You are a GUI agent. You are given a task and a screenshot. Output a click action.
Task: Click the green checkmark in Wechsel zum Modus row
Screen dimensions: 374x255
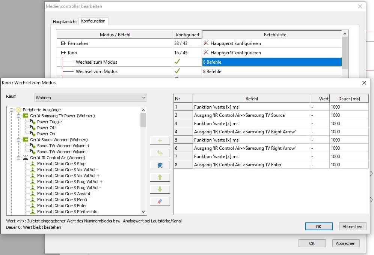pyautogui.click(x=177, y=62)
